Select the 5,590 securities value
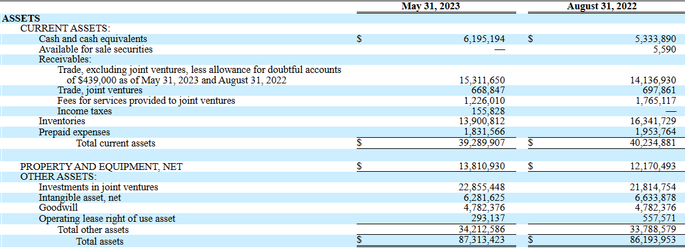 pos(665,49)
